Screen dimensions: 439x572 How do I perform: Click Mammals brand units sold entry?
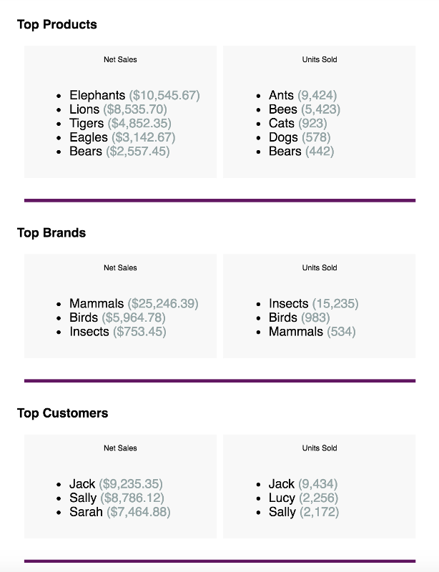(x=312, y=332)
